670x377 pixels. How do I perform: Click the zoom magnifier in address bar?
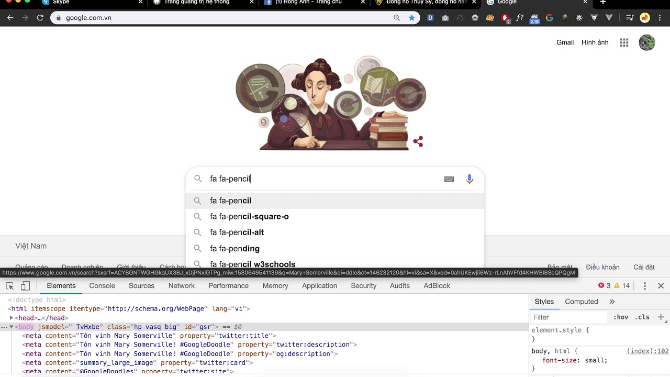click(x=397, y=18)
